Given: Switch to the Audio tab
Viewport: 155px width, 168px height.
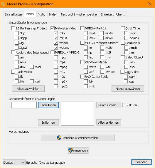Looking at the screenshot, I should click(41, 14).
